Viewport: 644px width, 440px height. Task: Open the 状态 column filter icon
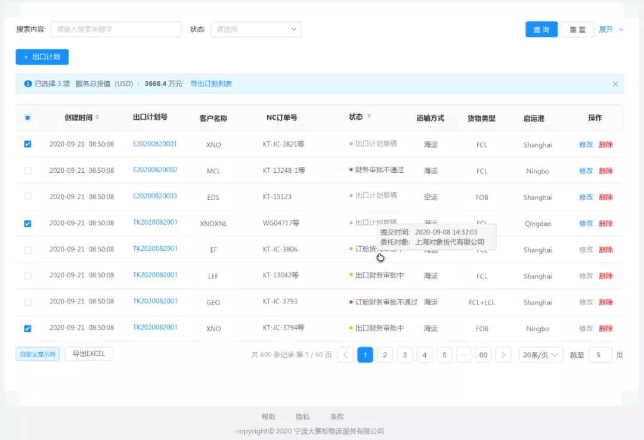coord(369,117)
